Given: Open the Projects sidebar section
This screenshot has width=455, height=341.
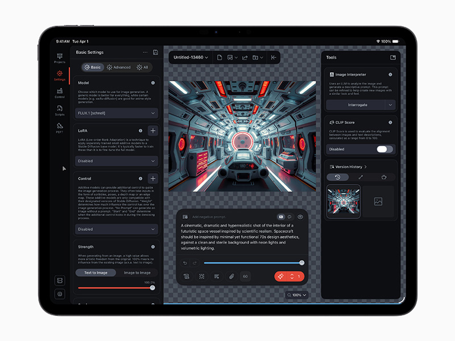Looking at the screenshot, I should click(60, 56).
